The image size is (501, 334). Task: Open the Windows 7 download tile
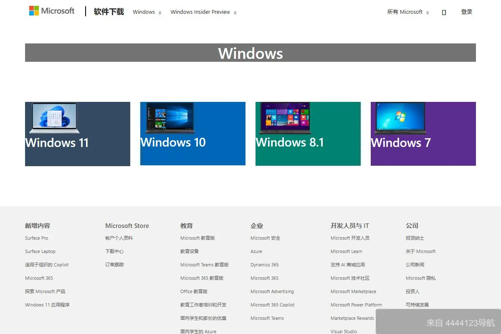pos(423,134)
